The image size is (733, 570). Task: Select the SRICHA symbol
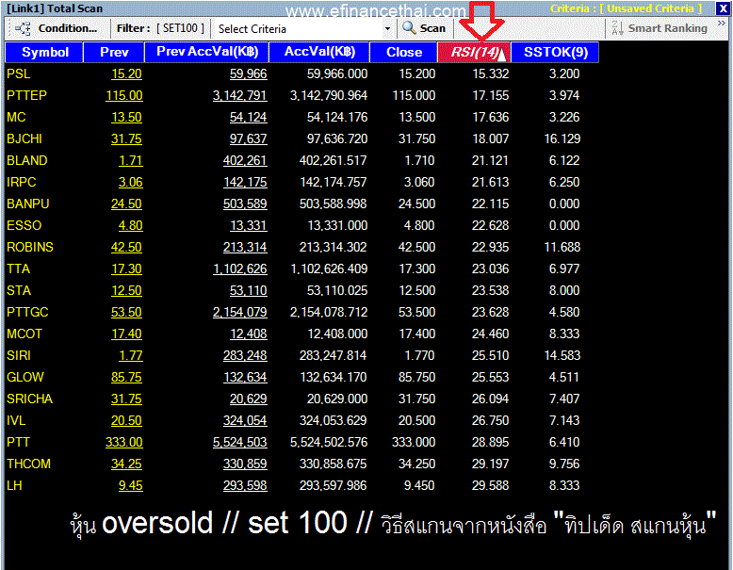(29, 399)
